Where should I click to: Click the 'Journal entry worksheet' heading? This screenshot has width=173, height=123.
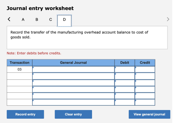pyautogui.click(x=40, y=8)
